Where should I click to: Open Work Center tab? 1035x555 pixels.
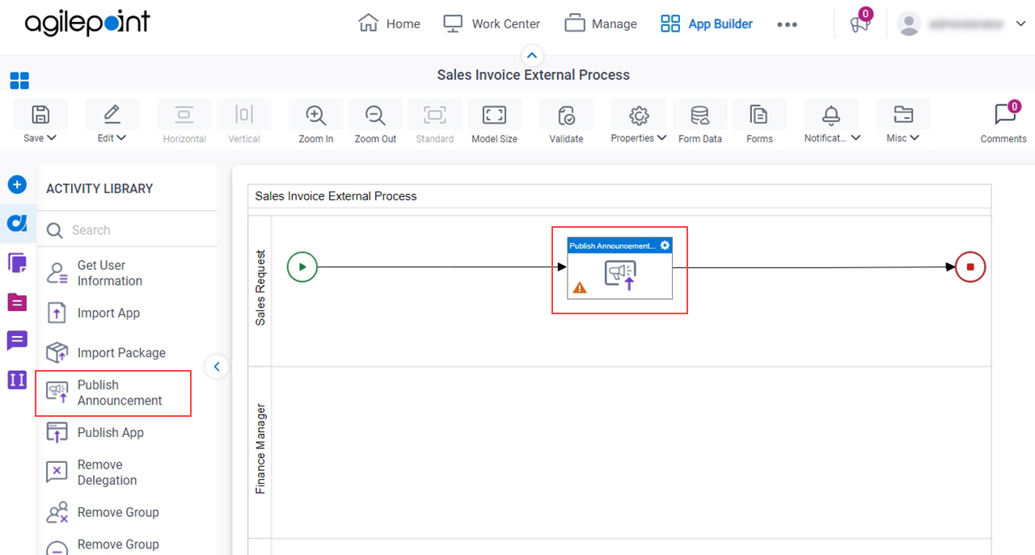[x=492, y=24]
